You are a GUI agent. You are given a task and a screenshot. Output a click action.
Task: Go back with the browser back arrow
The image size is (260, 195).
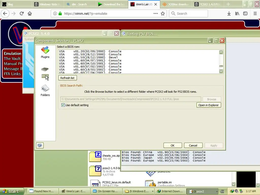tap(5, 13)
